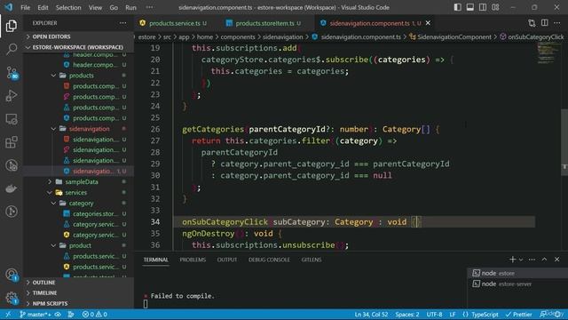Screen dimensions: 568x320
Task: Open terminal panel more actions ellipsis
Action: 532,260
